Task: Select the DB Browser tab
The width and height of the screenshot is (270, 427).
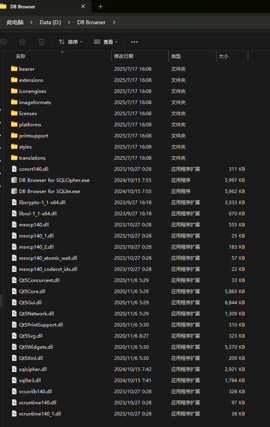Action: (x=45, y=6)
